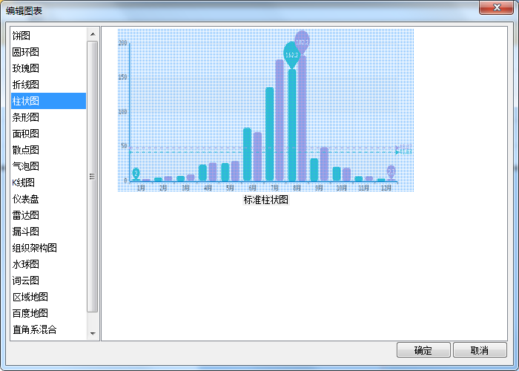Select 仪表盘 chart type
This screenshot has height=371, width=519.
tap(27, 199)
